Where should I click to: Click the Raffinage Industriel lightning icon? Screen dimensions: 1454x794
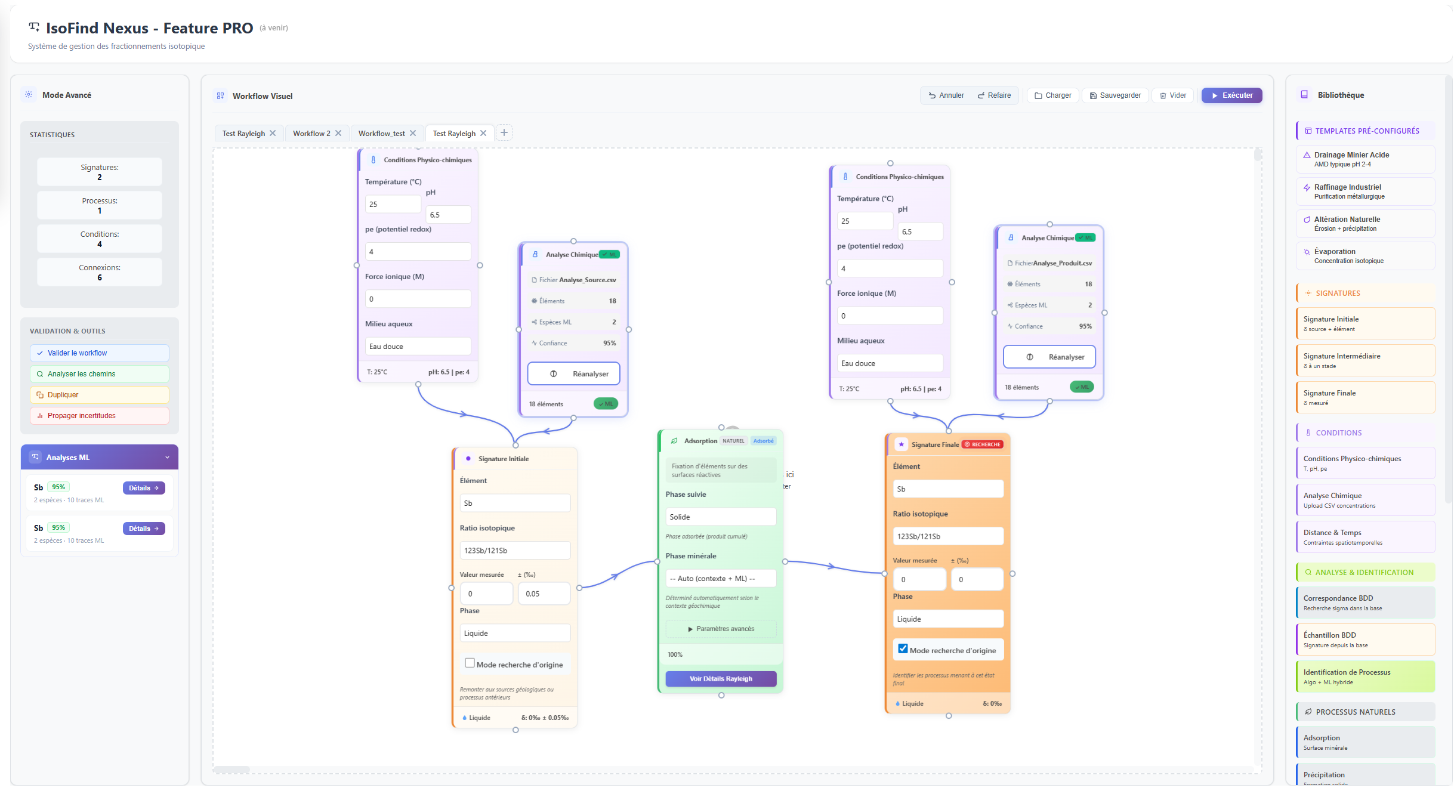pyautogui.click(x=1307, y=188)
